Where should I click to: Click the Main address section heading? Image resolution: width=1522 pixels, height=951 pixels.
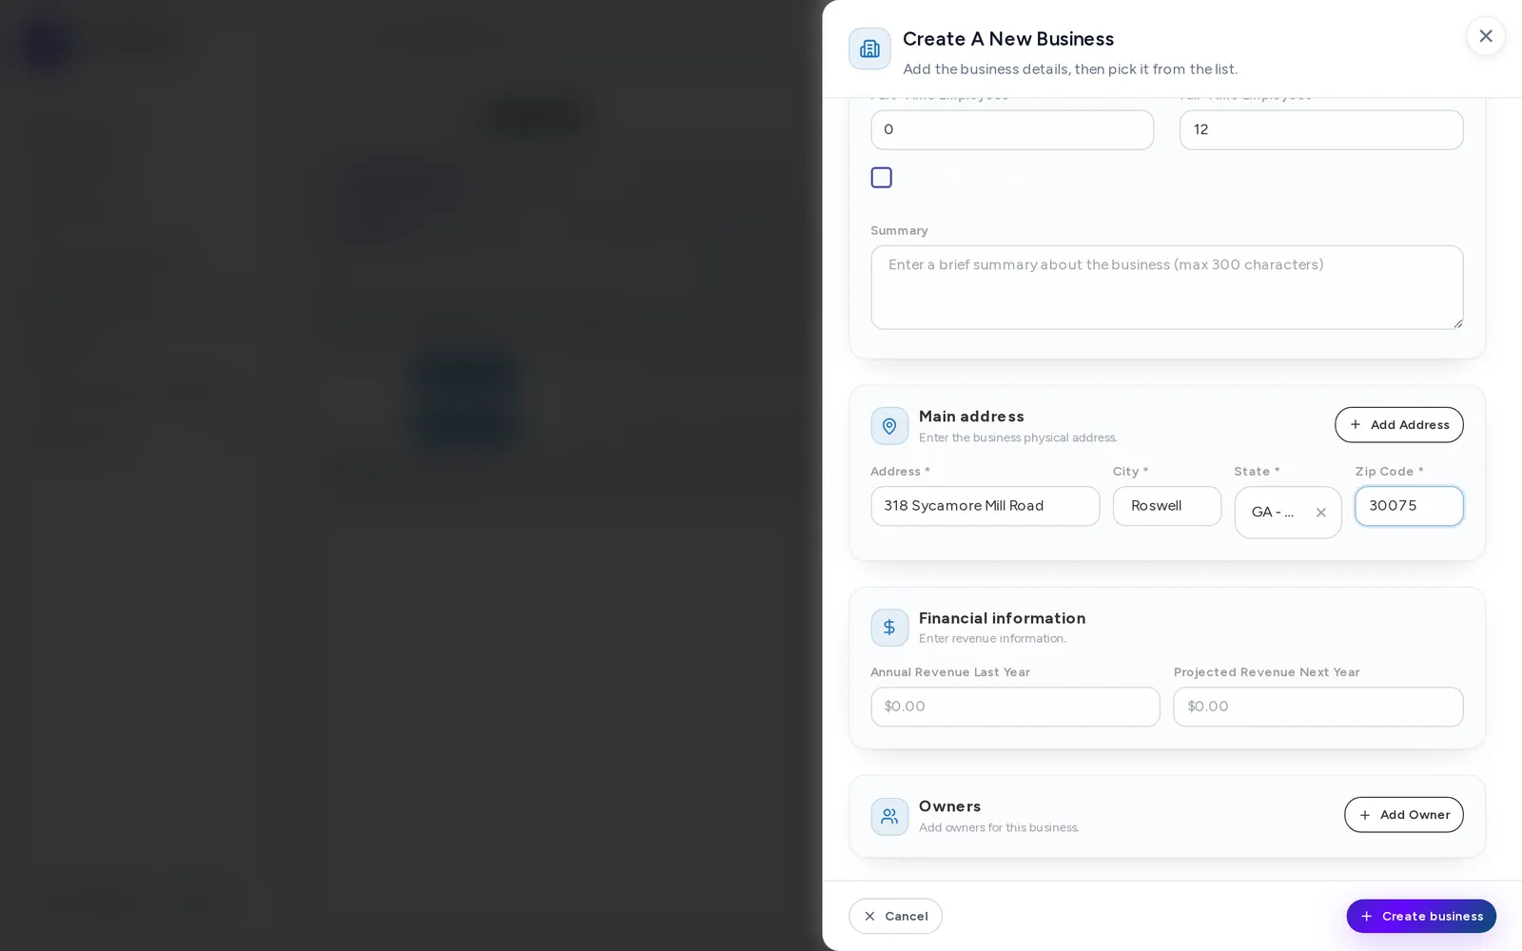(x=971, y=417)
